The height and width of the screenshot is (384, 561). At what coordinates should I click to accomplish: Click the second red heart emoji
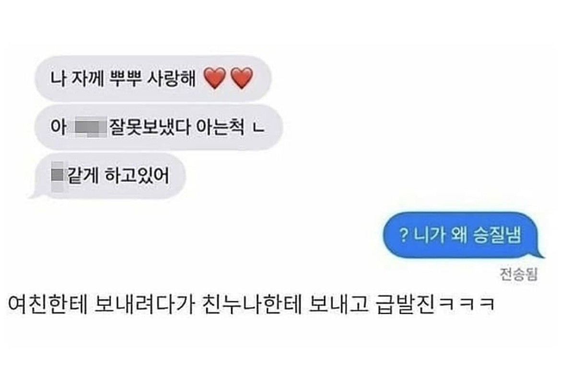(x=242, y=79)
